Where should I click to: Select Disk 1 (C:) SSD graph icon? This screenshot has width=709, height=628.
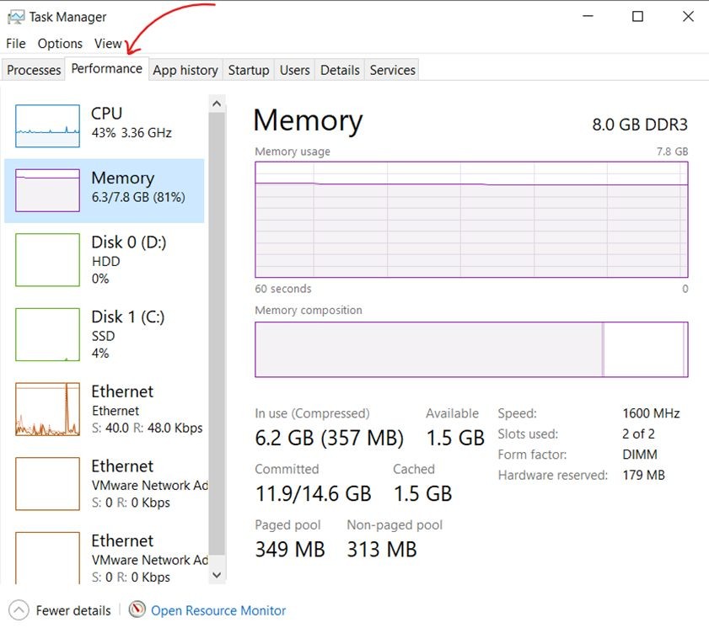pos(47,334)
